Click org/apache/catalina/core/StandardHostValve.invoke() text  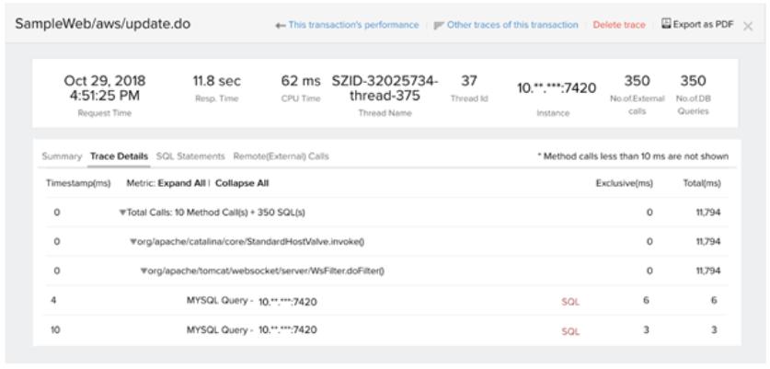point(251,241)
